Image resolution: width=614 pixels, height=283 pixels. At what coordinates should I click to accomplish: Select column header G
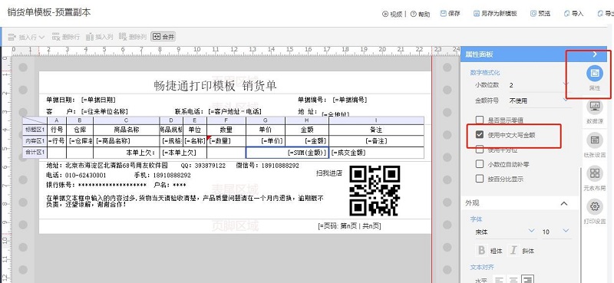coord(266,120)
